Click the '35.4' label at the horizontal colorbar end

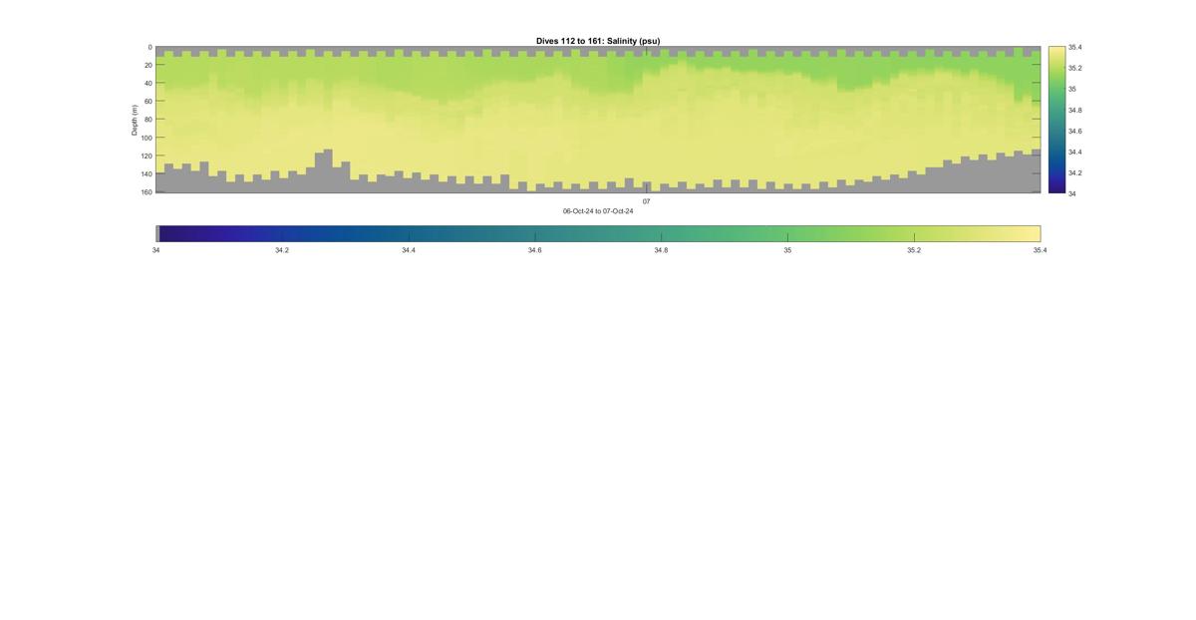click(x=1040, y=250)
